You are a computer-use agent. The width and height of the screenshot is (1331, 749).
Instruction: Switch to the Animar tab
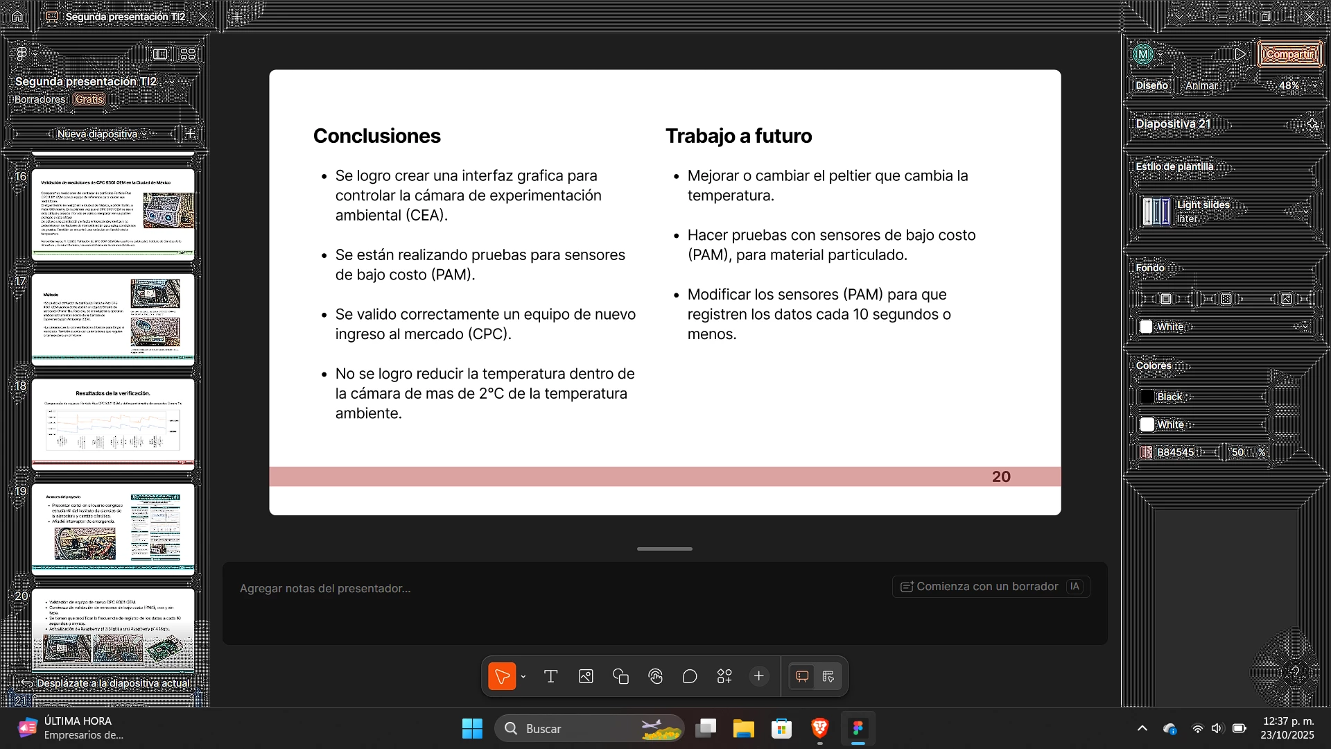click(1201, 85)
